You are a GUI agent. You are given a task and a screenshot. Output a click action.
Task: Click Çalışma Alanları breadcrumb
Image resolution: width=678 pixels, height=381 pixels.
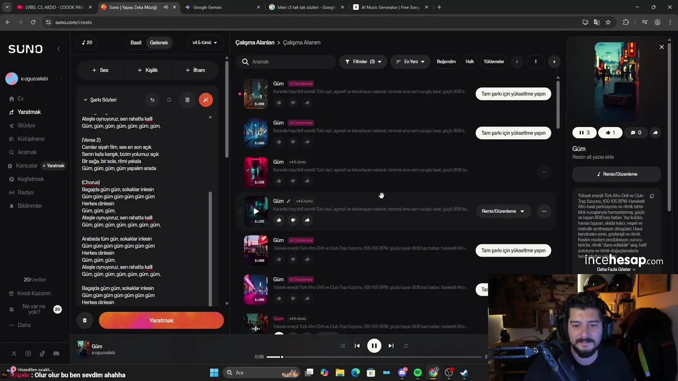255,42
